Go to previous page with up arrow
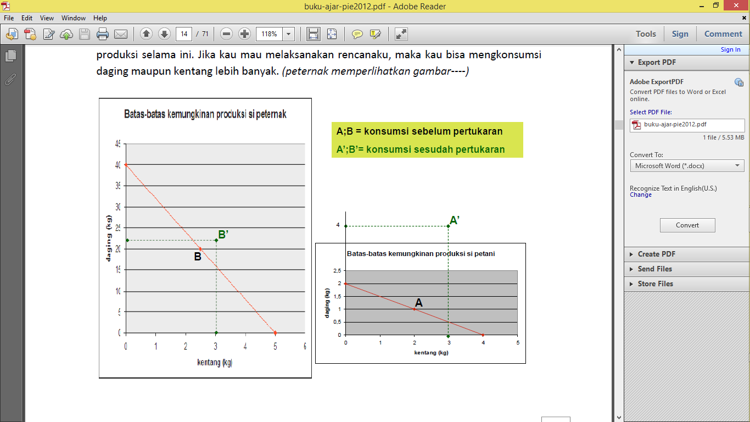This screenshot has height=422, width=750. 146,34
